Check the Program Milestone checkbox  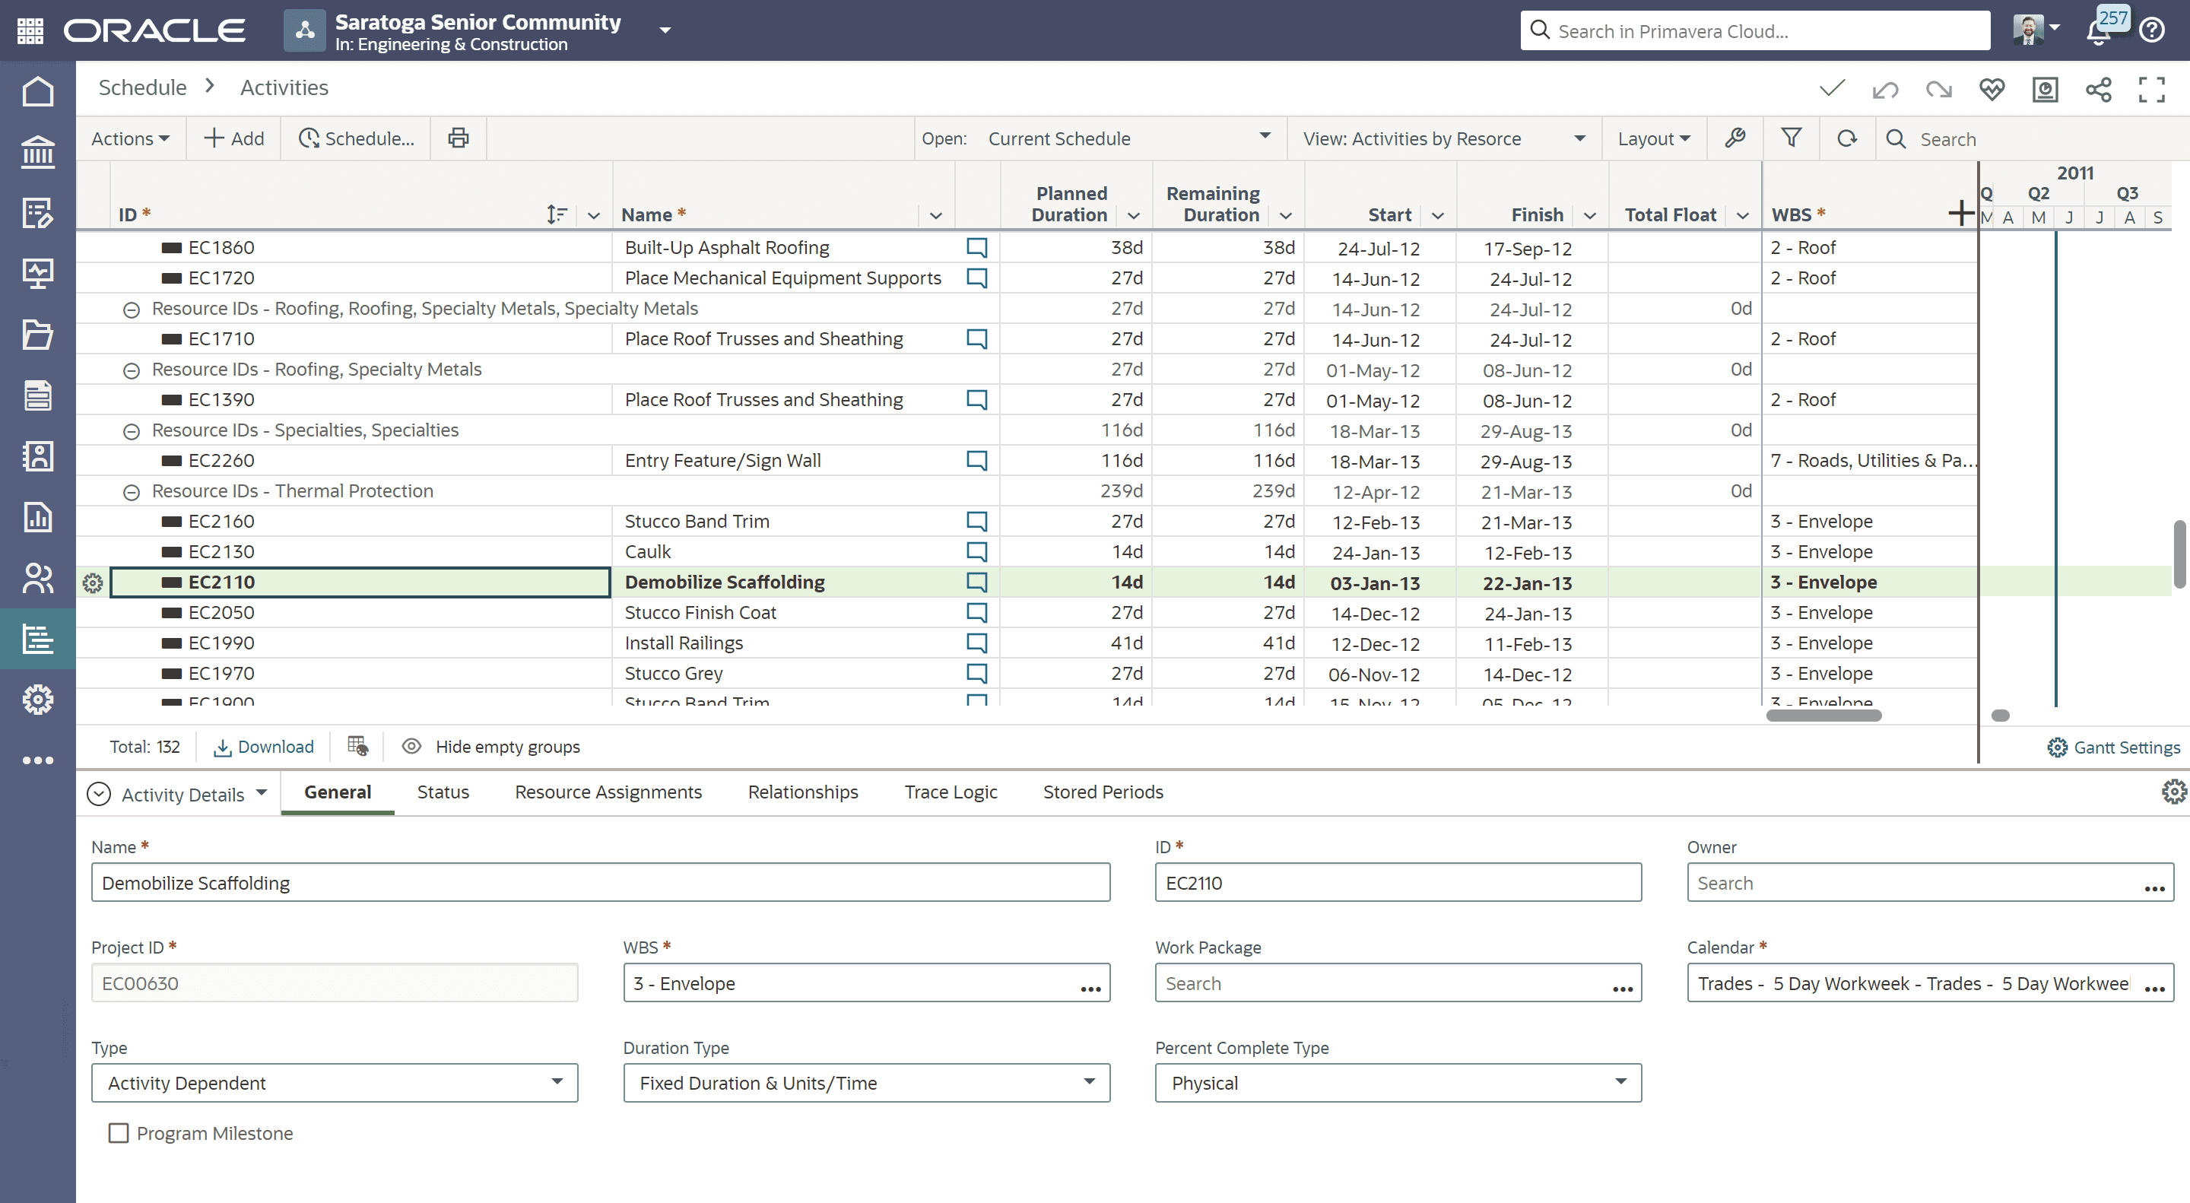tap(118, 1133)
